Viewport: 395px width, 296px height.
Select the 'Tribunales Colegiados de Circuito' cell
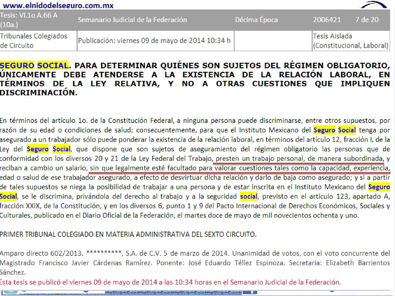pos(38,41)
